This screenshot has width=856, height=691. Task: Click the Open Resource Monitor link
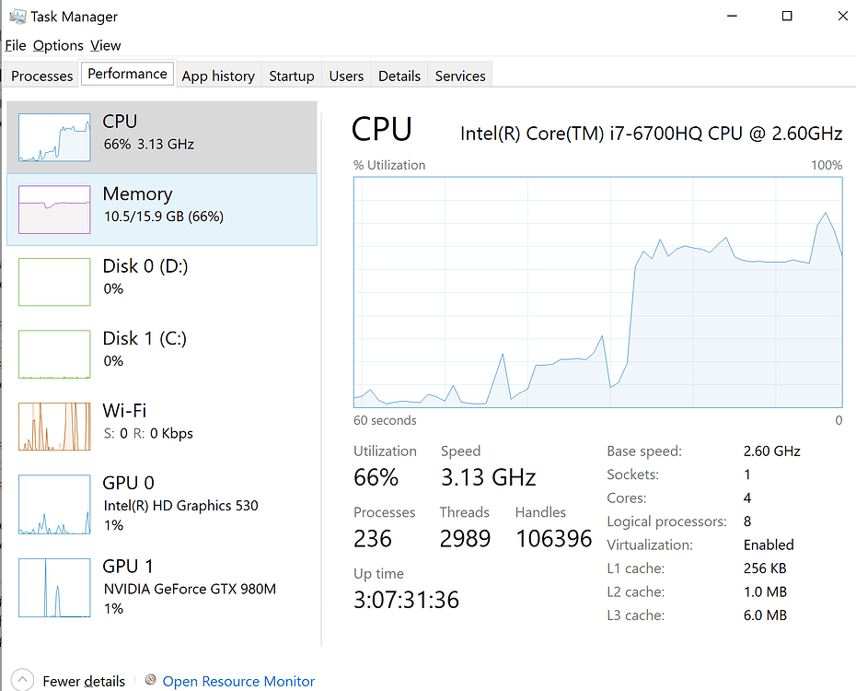(238, 682)
